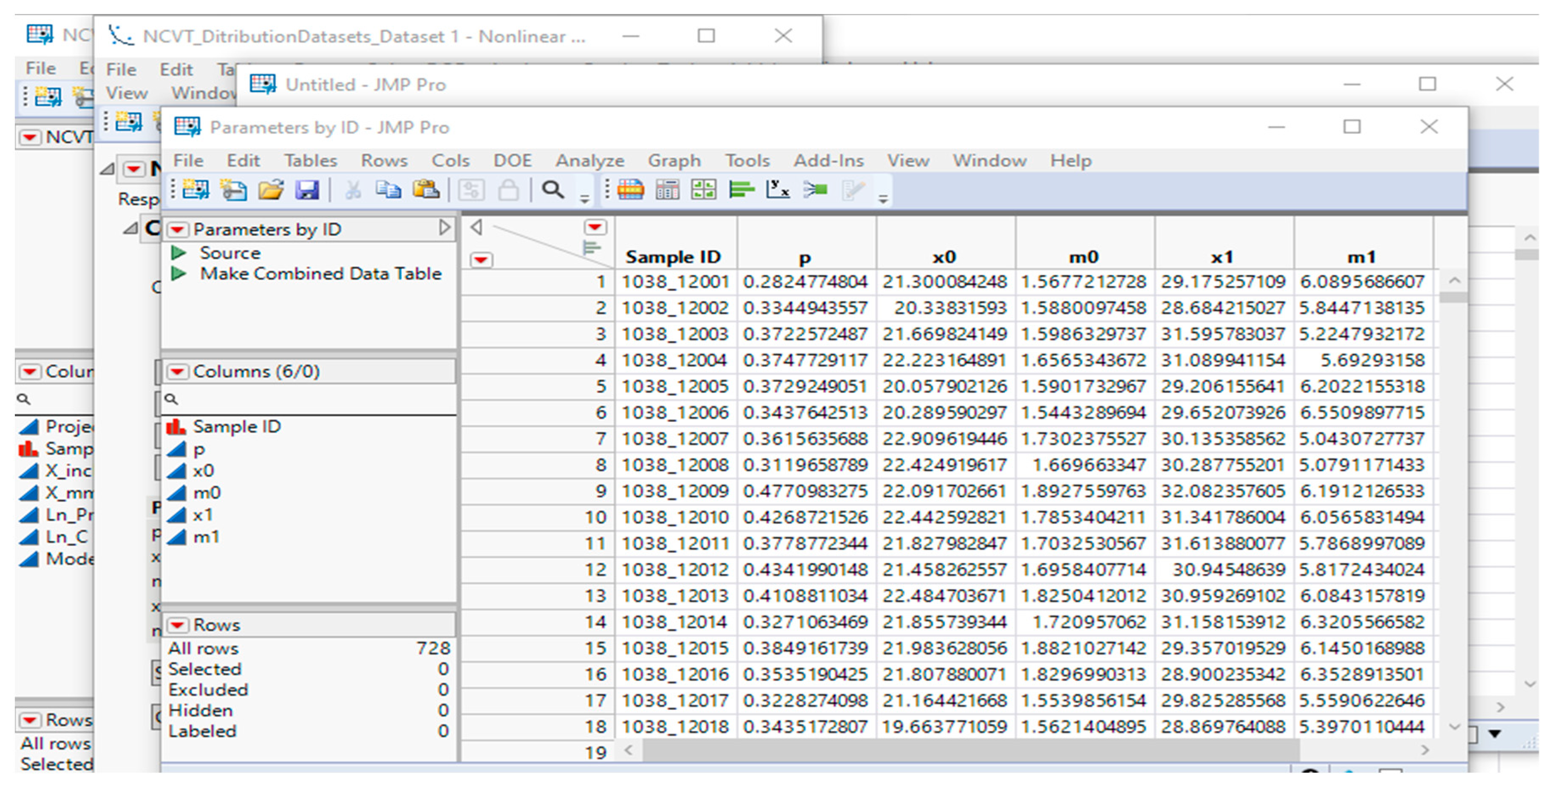
Task: Open the Tables menu
Action: coord(311,161)
